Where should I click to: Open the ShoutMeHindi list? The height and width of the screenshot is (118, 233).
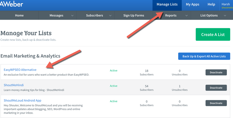pos(14,85)
